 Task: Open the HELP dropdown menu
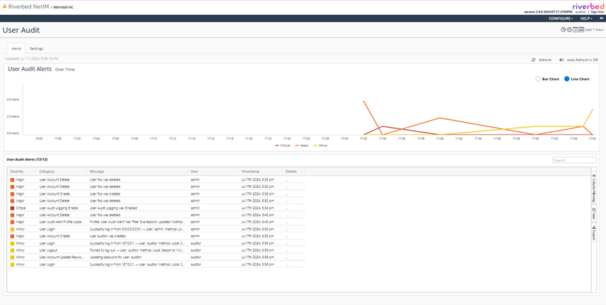(585, 19)
